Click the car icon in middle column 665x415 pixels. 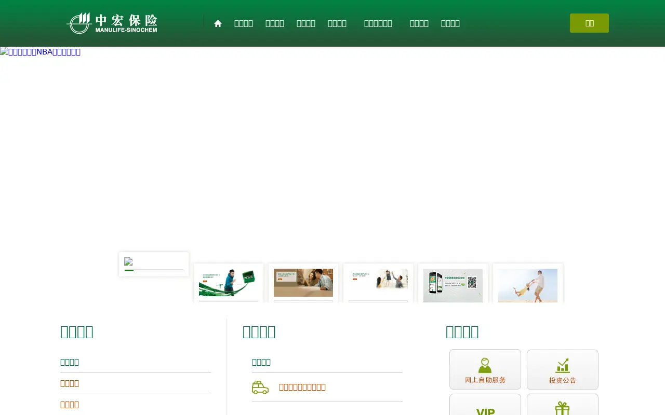coord(260,388)
